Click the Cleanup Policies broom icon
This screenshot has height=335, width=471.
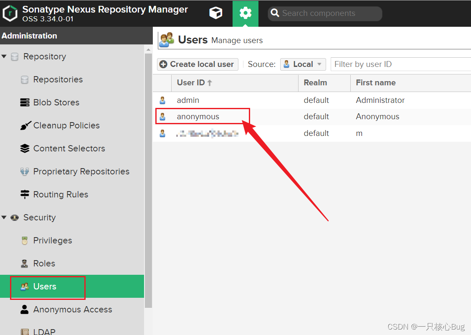pos(25,125)
